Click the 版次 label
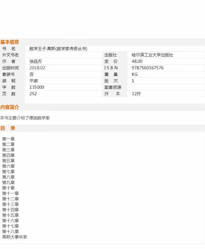 click(111, 81)
